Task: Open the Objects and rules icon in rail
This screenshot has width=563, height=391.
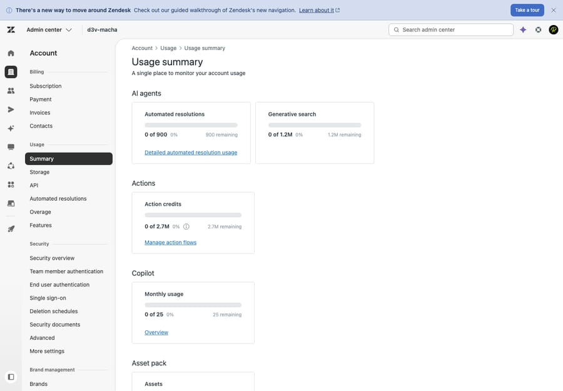Action: pos(11,166)
